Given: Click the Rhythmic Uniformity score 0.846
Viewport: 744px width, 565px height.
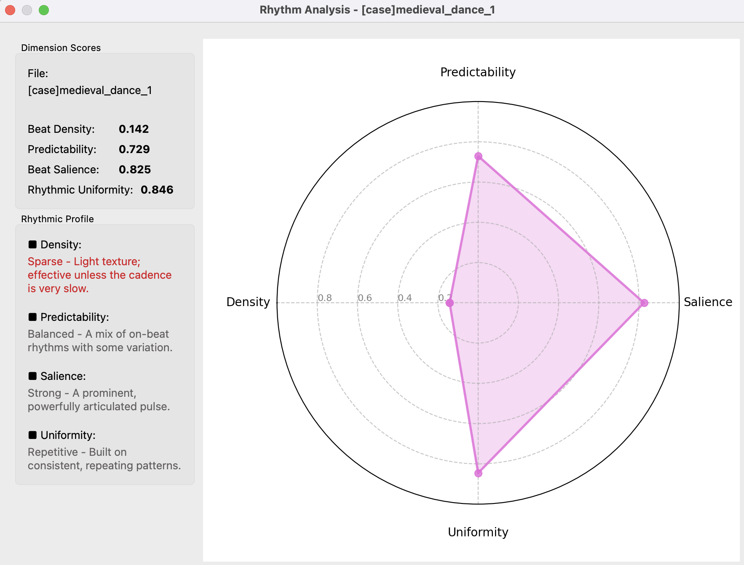Looking at the screenshot, I should [x=157, y=190].
